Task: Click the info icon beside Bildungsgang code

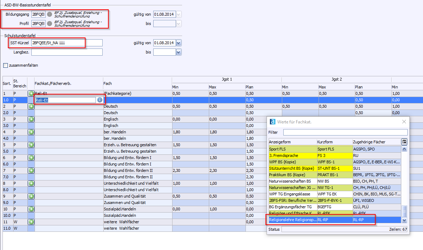Action: click(x=50, y=14)
